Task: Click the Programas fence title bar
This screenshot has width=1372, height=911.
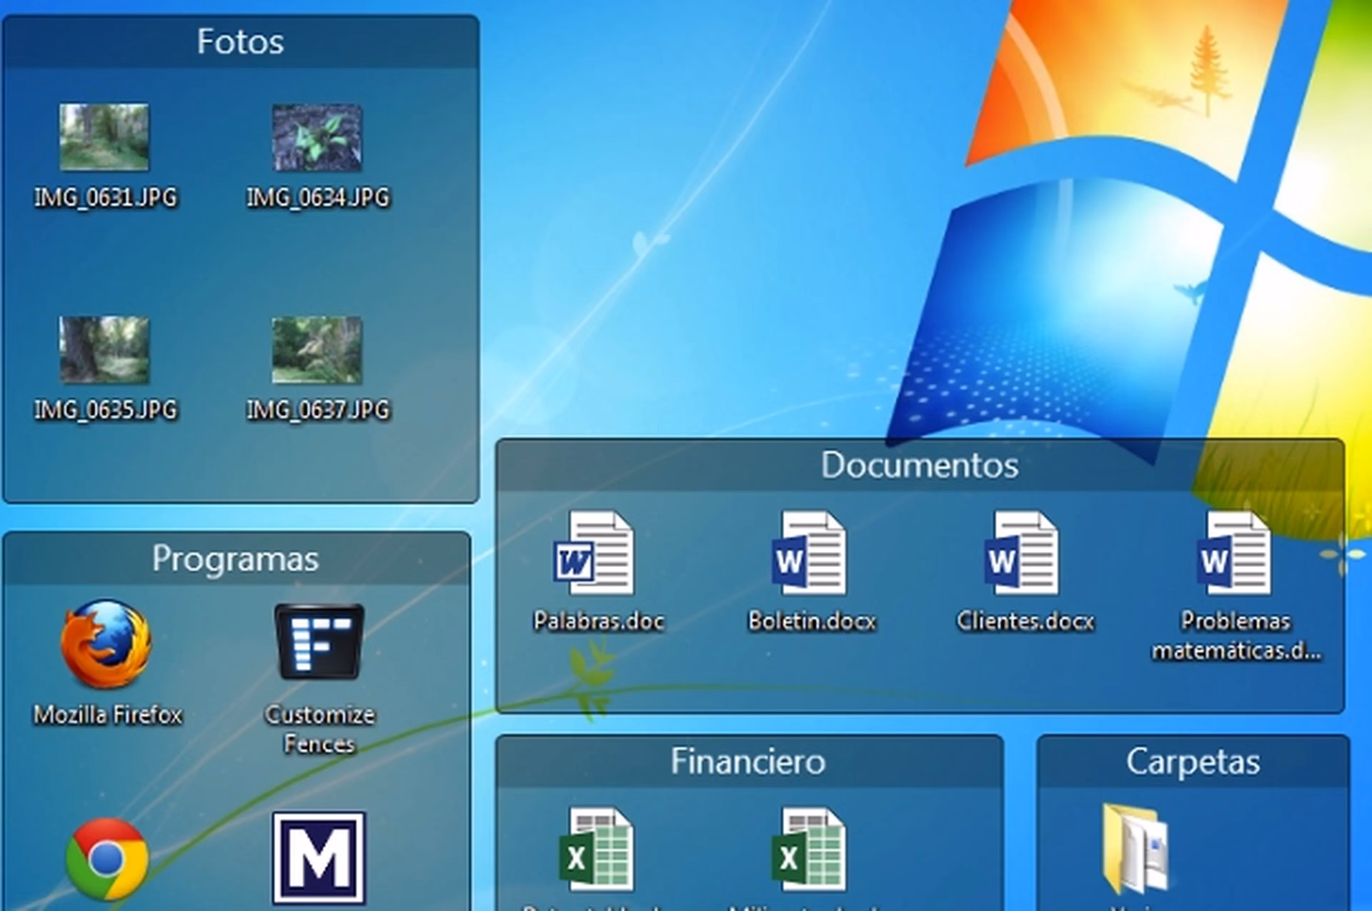Action: point(237,558)
